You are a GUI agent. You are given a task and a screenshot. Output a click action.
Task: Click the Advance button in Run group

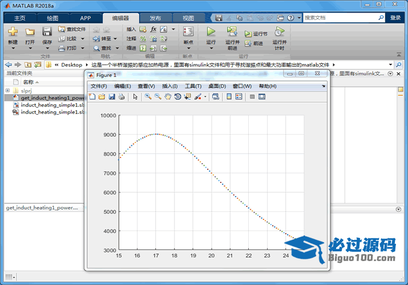[x=254, y=43]
